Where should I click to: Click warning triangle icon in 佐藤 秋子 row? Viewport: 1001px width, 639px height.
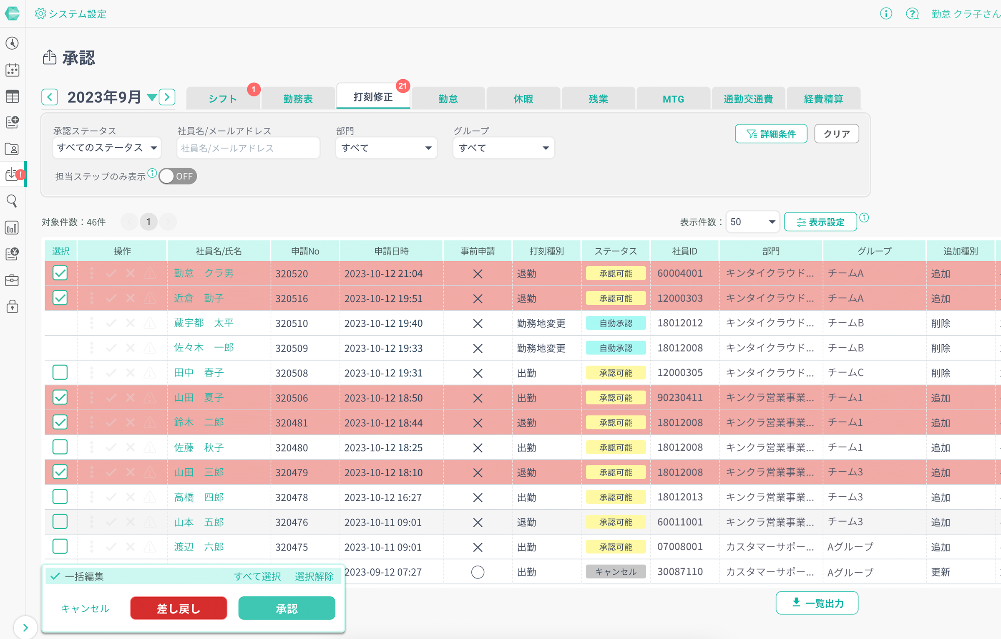[x=150, y=447]
